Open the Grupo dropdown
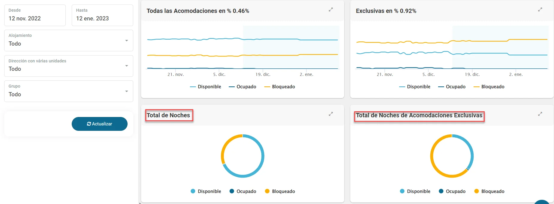 (69, 91)
